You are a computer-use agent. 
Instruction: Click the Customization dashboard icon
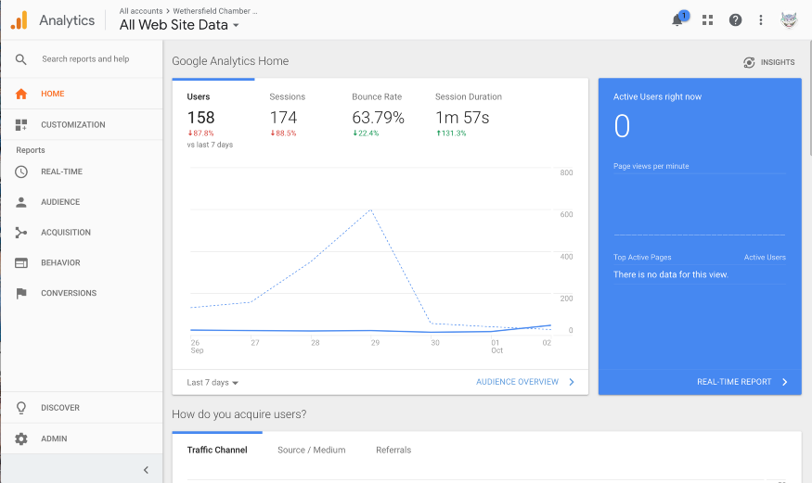coord(21,124)
